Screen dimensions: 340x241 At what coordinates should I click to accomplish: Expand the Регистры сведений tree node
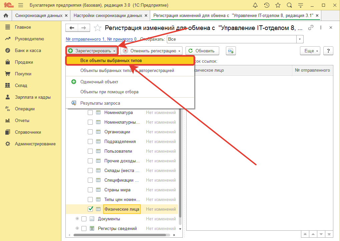[x=77, y=228]
